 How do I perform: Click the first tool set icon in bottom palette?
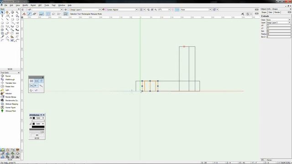pos(2,150)
